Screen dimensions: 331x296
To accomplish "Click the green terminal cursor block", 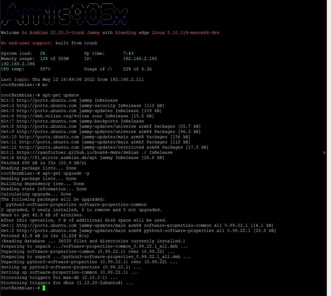I will point(44,288).
